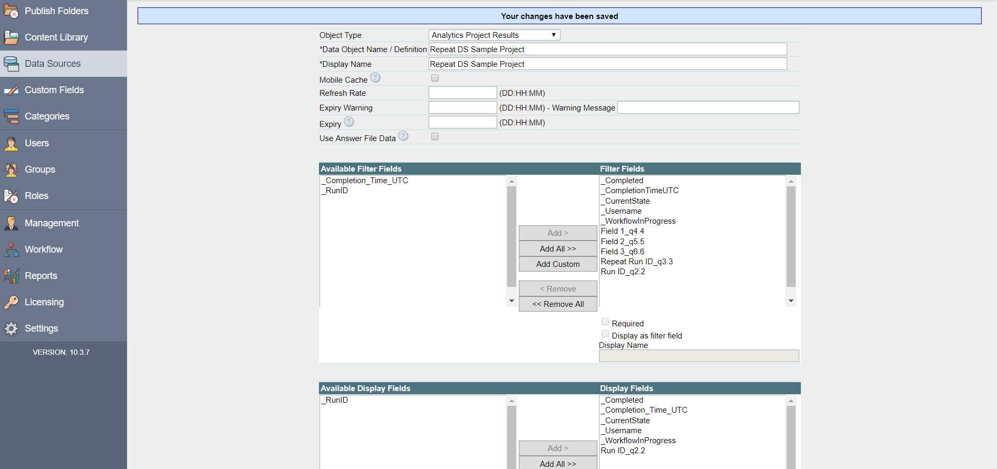Viewport: 997px width, 469px height.
Task: Select _Username in Filter Fields list
Action: 621,211
